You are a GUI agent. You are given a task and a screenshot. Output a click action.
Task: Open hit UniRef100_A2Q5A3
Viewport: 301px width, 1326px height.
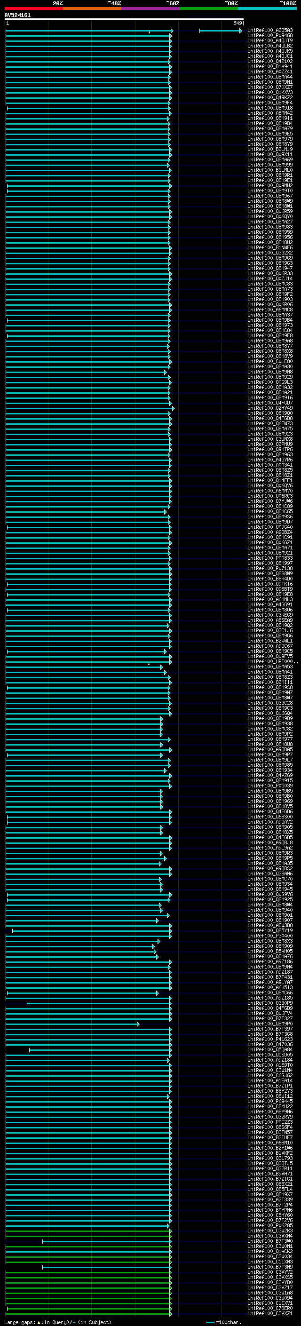click(x=269, y=31)
